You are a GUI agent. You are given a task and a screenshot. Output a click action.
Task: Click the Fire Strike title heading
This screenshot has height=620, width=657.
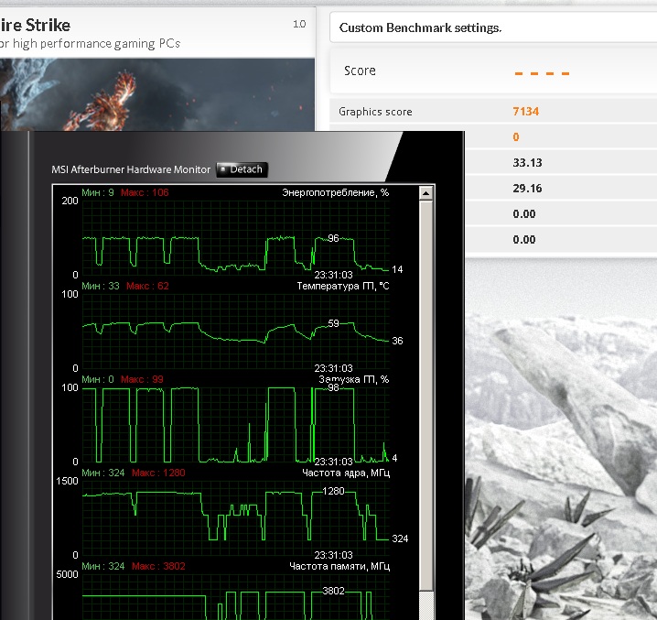(x=35, y=25)
